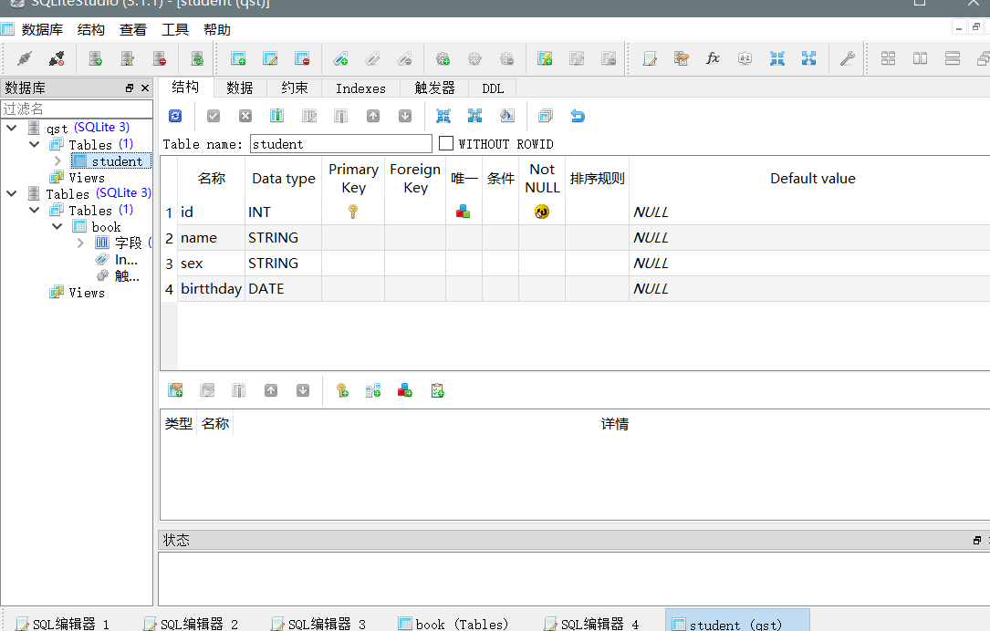Click the edit table icon
This screenshot has width=990, height=631.
tap(270, 58)
